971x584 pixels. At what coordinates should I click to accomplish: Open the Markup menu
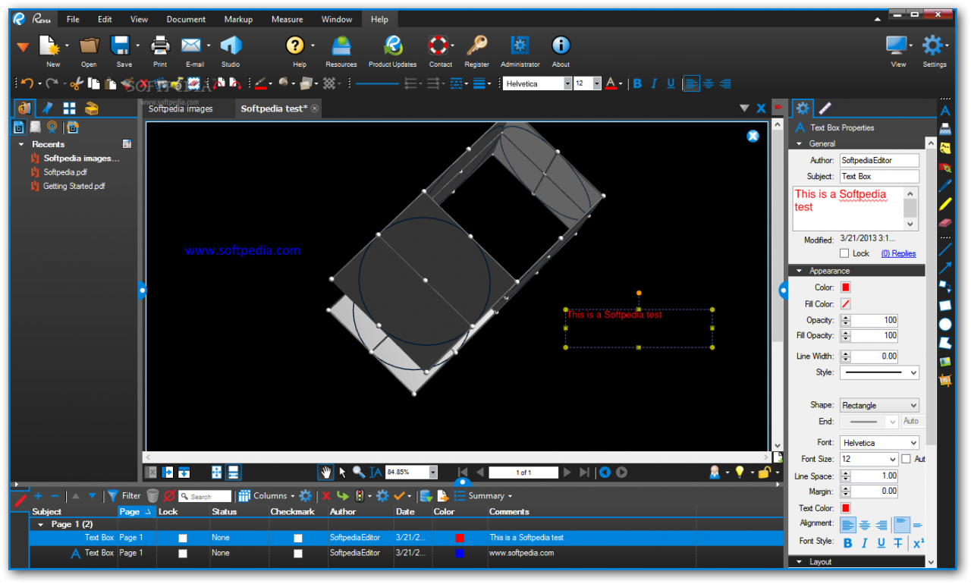238,19
